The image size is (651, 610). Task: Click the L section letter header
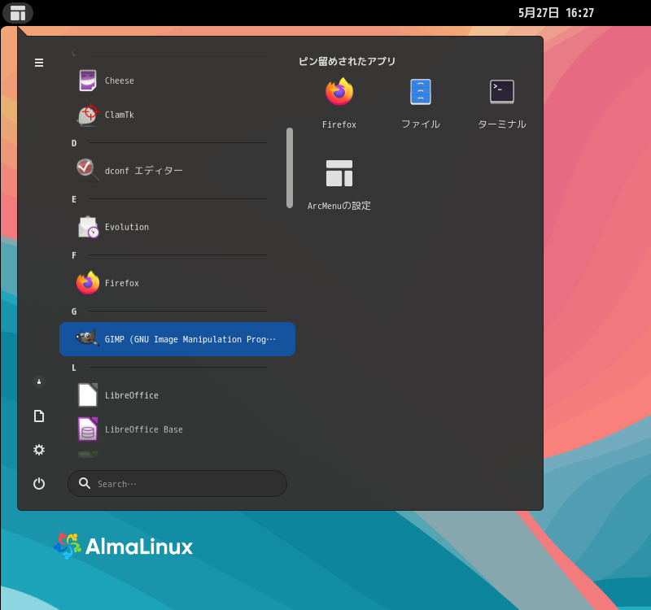[x=74, y=368]
